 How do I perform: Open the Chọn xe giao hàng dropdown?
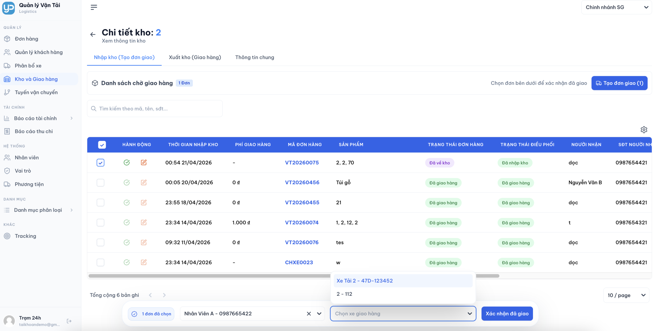403,314
